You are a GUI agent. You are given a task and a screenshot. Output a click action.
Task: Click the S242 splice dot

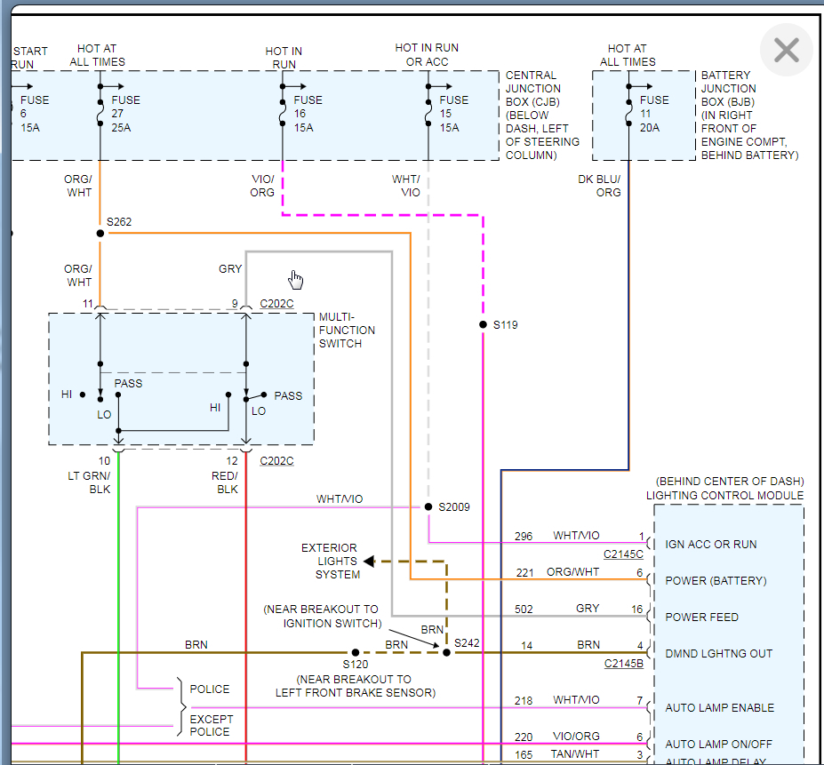pos(447,652)
